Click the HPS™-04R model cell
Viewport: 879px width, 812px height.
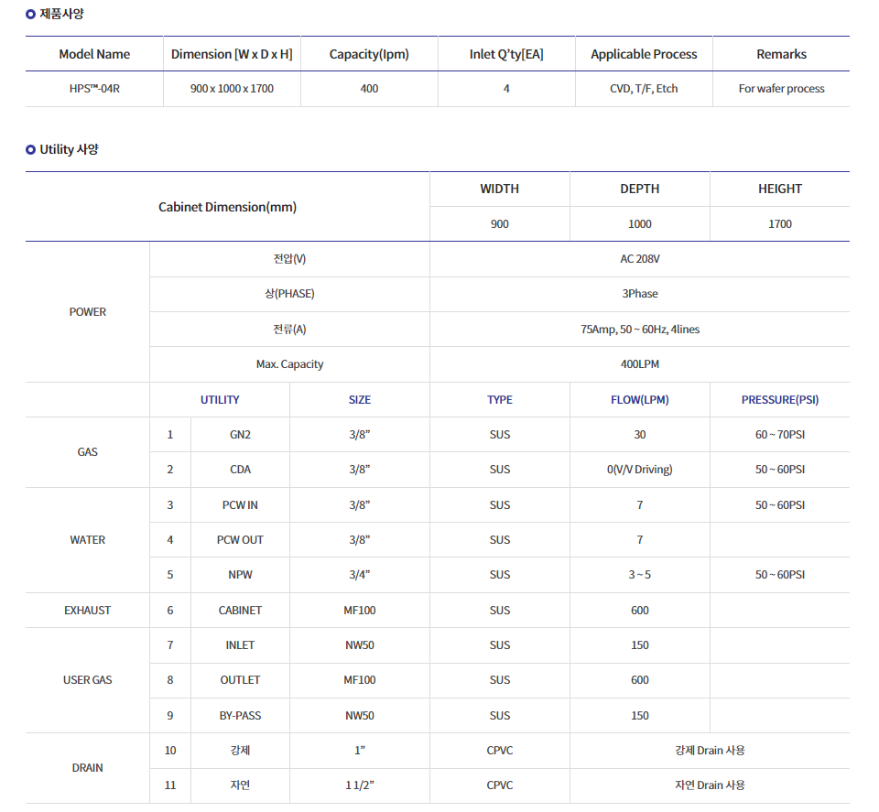[x=94, y=89]
